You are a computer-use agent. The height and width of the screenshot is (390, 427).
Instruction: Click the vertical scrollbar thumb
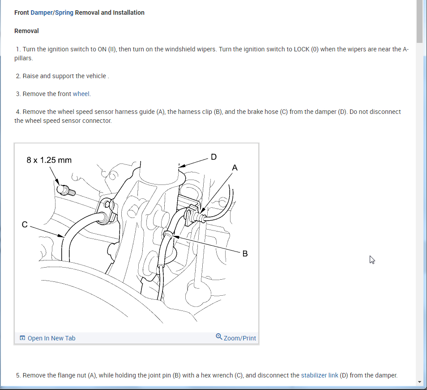[419, 21]
